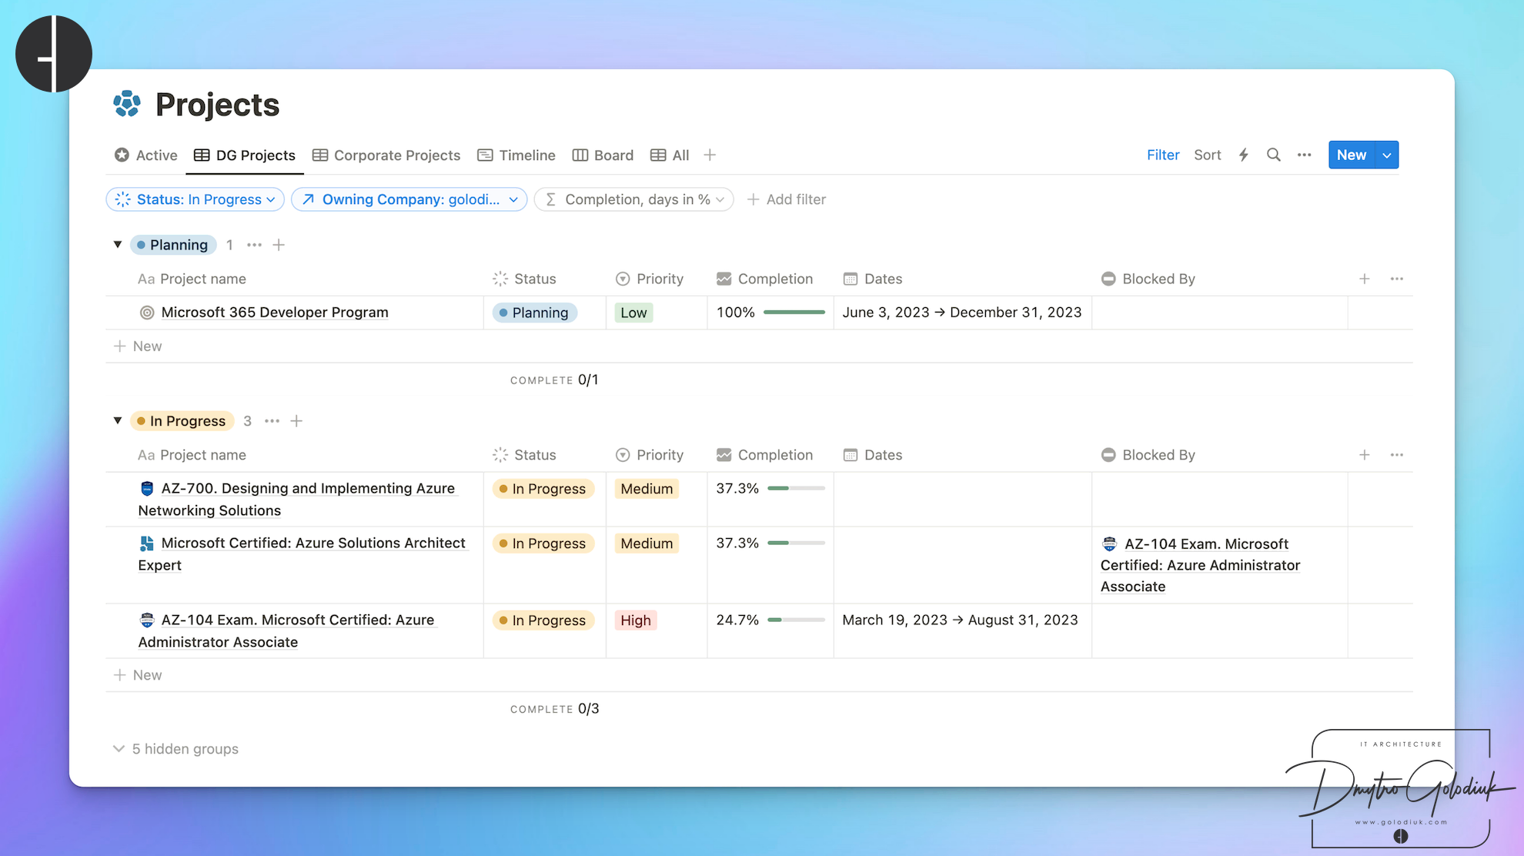Image resolution: width=1524 pixels, height=856 pixels.
Task: Click Dates column header in Planning table
Action: pos(873,279)
